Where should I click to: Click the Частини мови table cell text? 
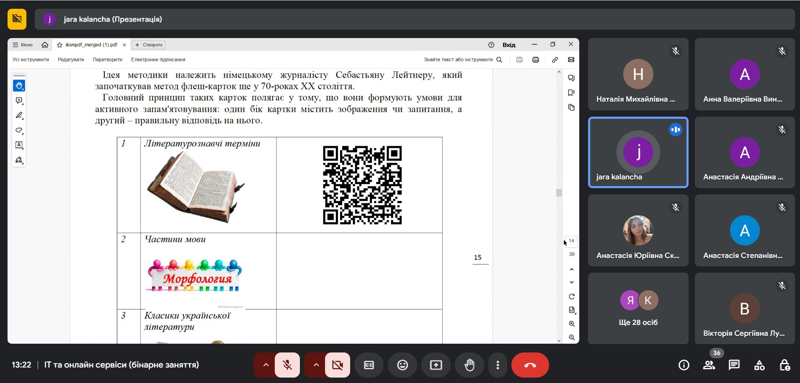click(x=175, y=239)
